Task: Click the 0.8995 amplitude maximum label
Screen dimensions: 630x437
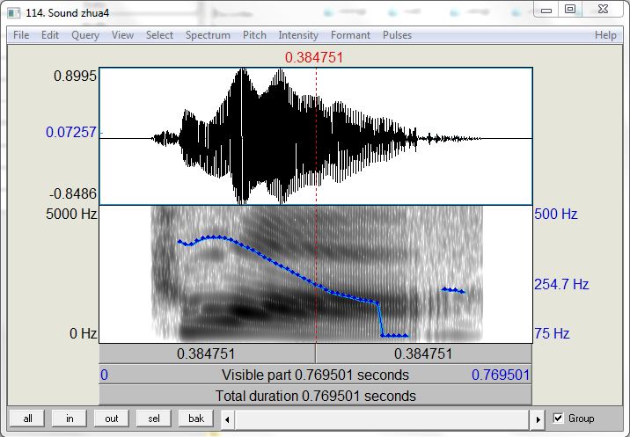Action: coord(75,76)
